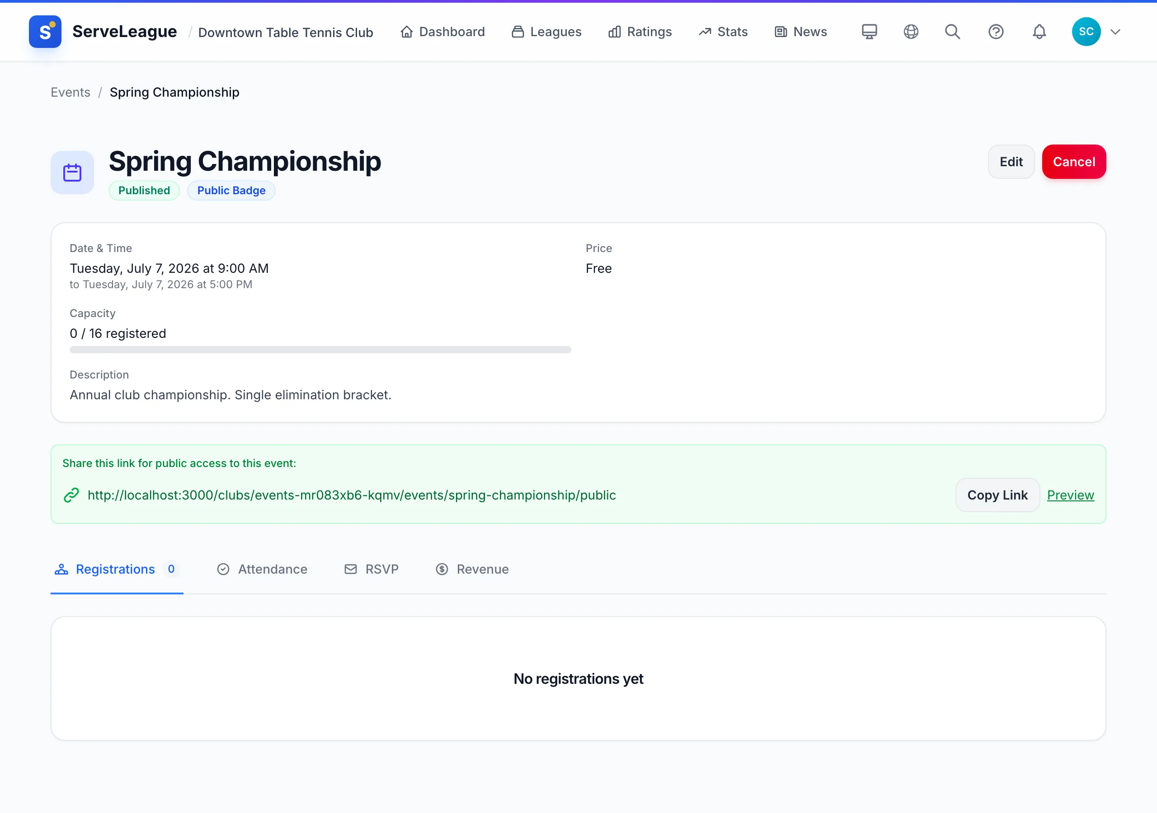Switch to the Revenue tab
The width and height of the screenshot is (1157, 813).
(472, 569)
